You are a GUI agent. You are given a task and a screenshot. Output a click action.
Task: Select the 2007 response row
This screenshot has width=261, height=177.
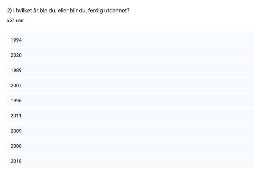click(x=130, y=85)
